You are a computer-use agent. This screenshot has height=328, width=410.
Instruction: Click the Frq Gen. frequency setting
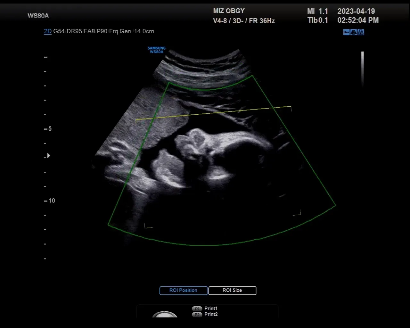121,31
